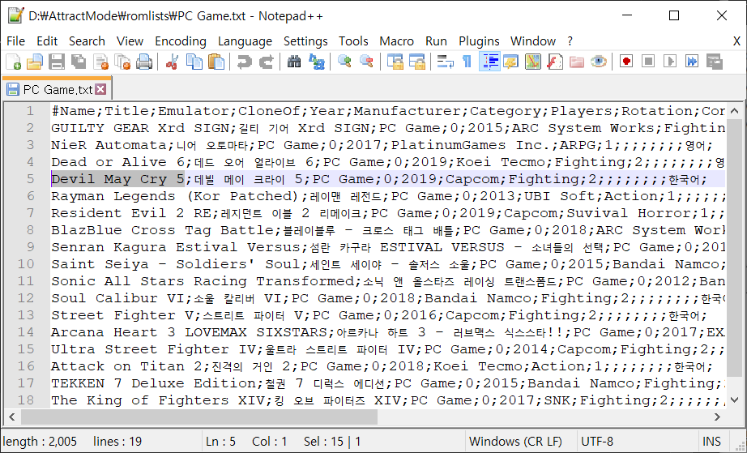The height and width of the screenshot is (453, 747).
Task: Toggle file monitoring with the eye icon
Action: [599, 62]
